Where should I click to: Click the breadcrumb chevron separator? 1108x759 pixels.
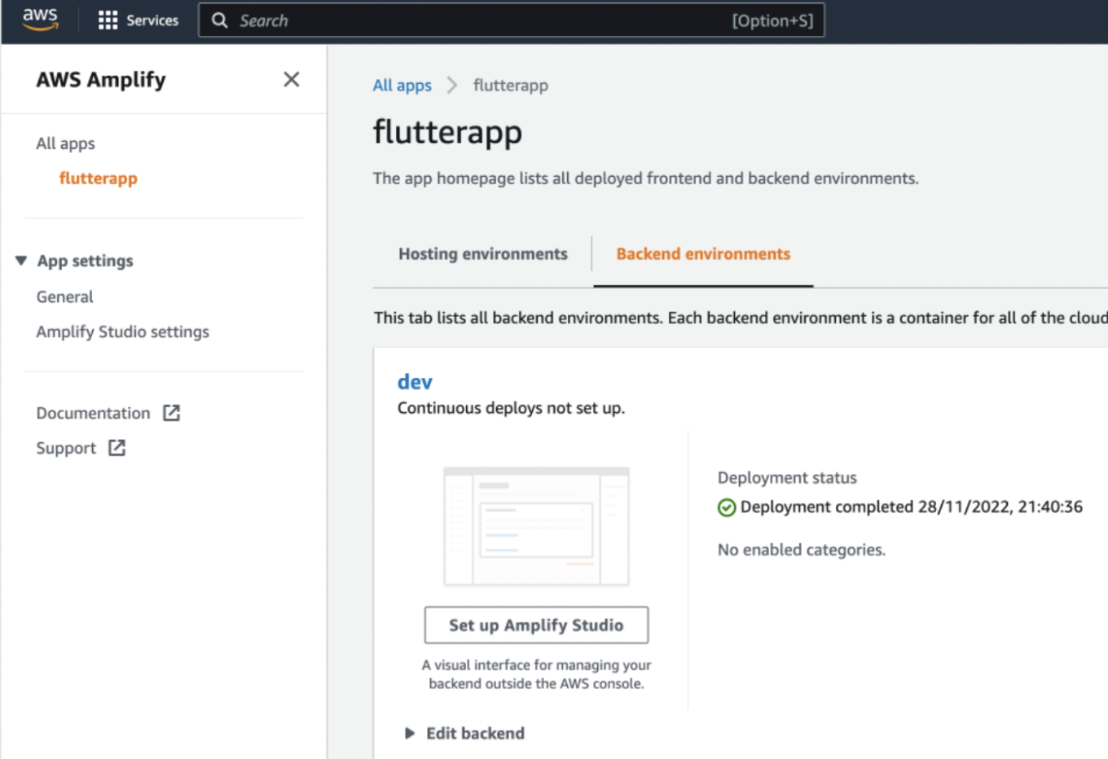[x=452, y=85]
